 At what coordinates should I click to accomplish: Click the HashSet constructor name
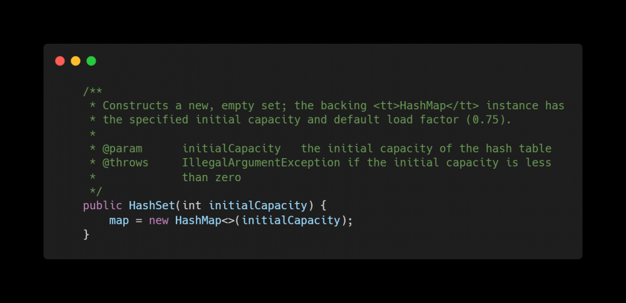tap(152, 206)
